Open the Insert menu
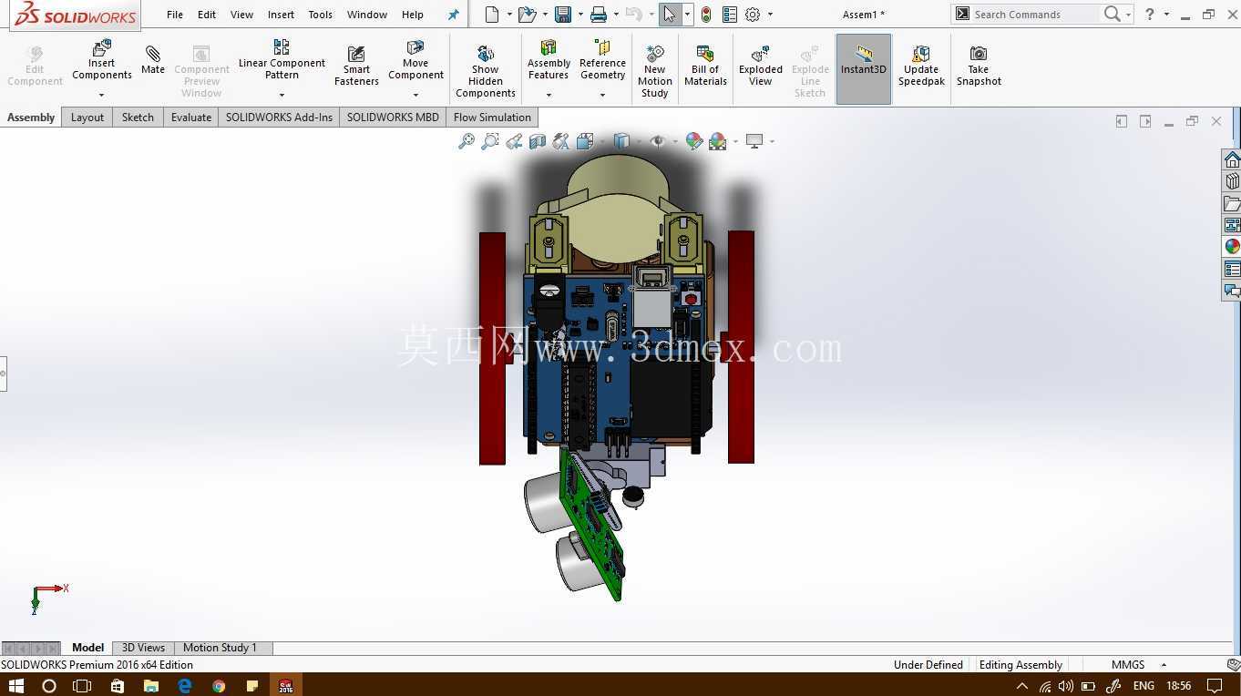Image resolution: width=1241 pixels, height=696 pixels. click(x=281, y=15)
